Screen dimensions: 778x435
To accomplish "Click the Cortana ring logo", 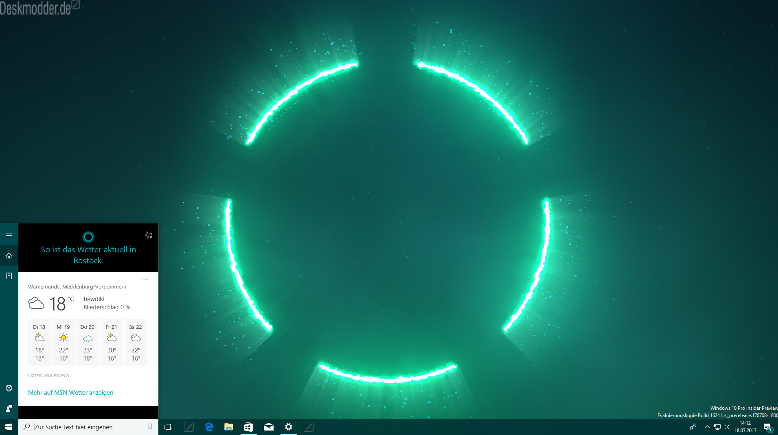I will point(88,237).
